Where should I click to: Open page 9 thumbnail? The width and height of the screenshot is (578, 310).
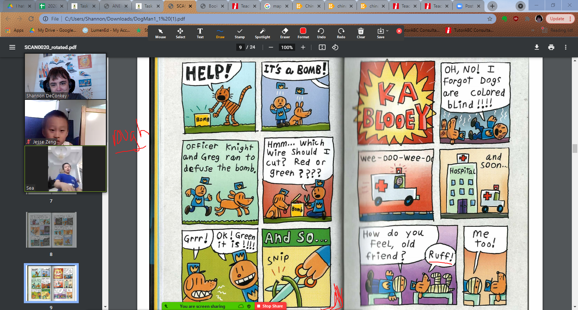click(51, 283)
